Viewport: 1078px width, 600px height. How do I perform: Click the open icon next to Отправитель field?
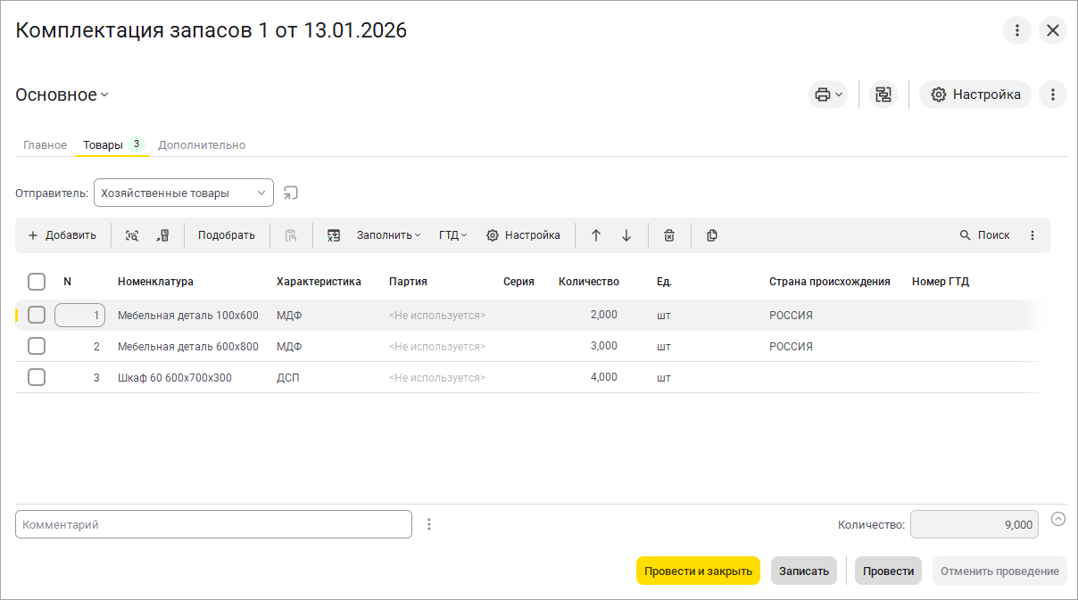(291, 193)
